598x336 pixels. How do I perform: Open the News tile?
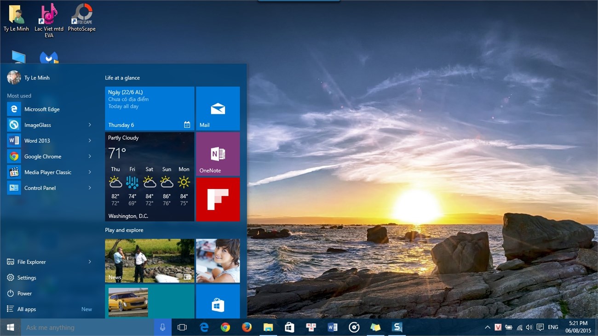pos(149,261)
